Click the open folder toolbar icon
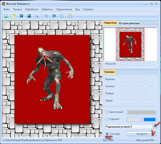The width and height of the screenshot is (161, 144). tap(13, 16)
